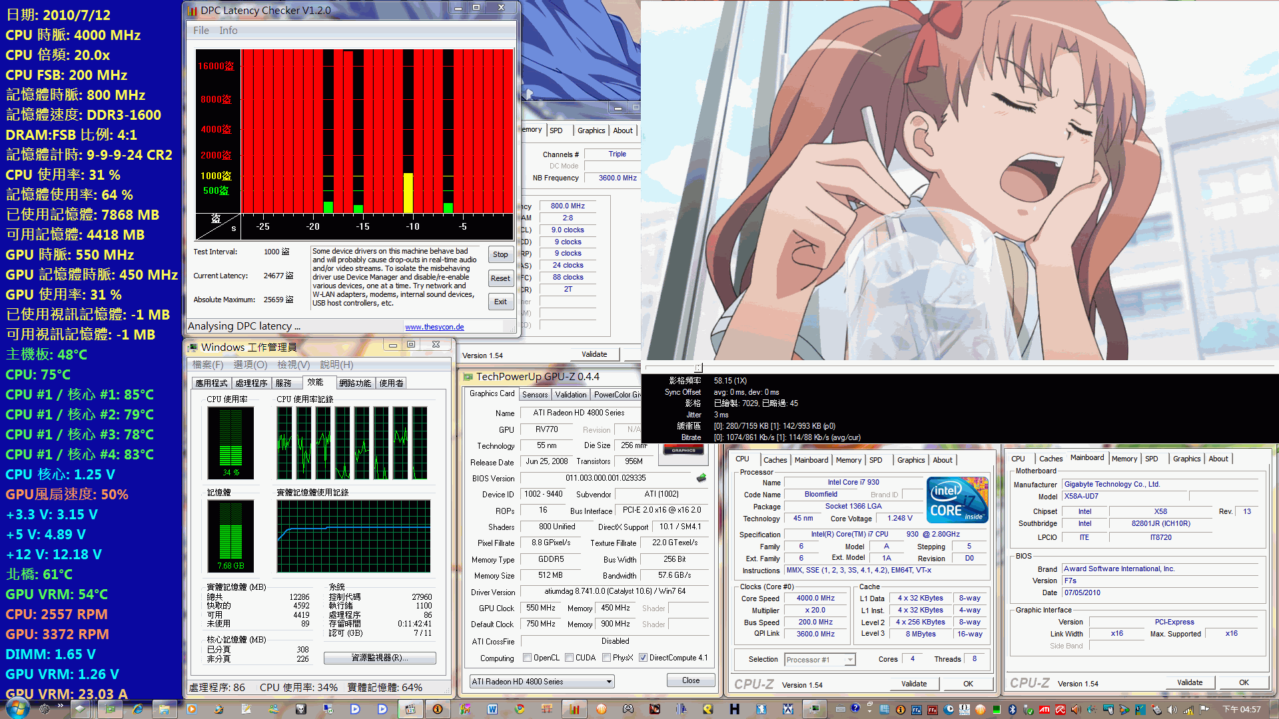Image resolution: width=1279 pixels, height=719 pixels.
Task: Click the bold H taskbar icon
Action: (734, 709)
